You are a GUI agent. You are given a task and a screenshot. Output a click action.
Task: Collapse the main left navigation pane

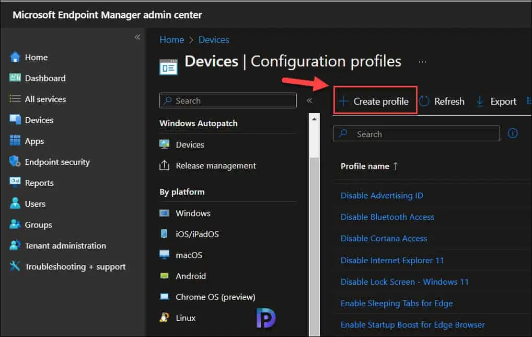(137, 37)
